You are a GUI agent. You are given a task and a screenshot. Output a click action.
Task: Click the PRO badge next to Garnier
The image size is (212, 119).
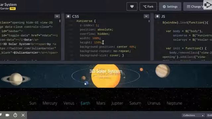[13, 9]
